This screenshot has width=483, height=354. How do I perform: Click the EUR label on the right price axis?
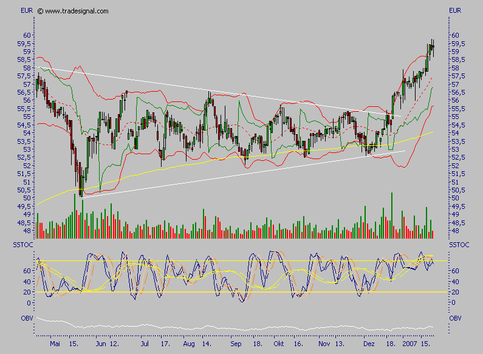pos(455,10)
